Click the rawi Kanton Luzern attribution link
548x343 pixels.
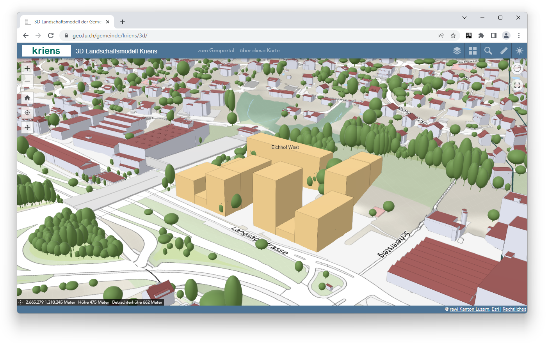coord(469,309)
